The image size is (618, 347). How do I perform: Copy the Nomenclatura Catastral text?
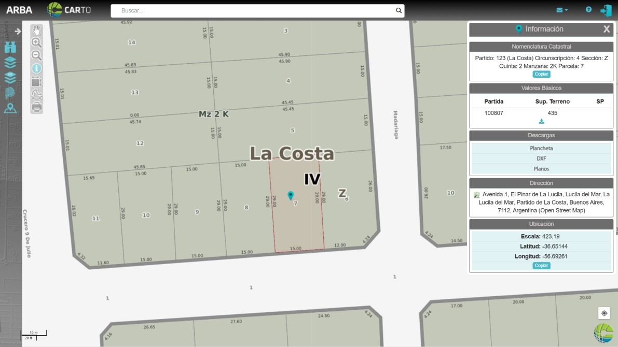point(541,74)
